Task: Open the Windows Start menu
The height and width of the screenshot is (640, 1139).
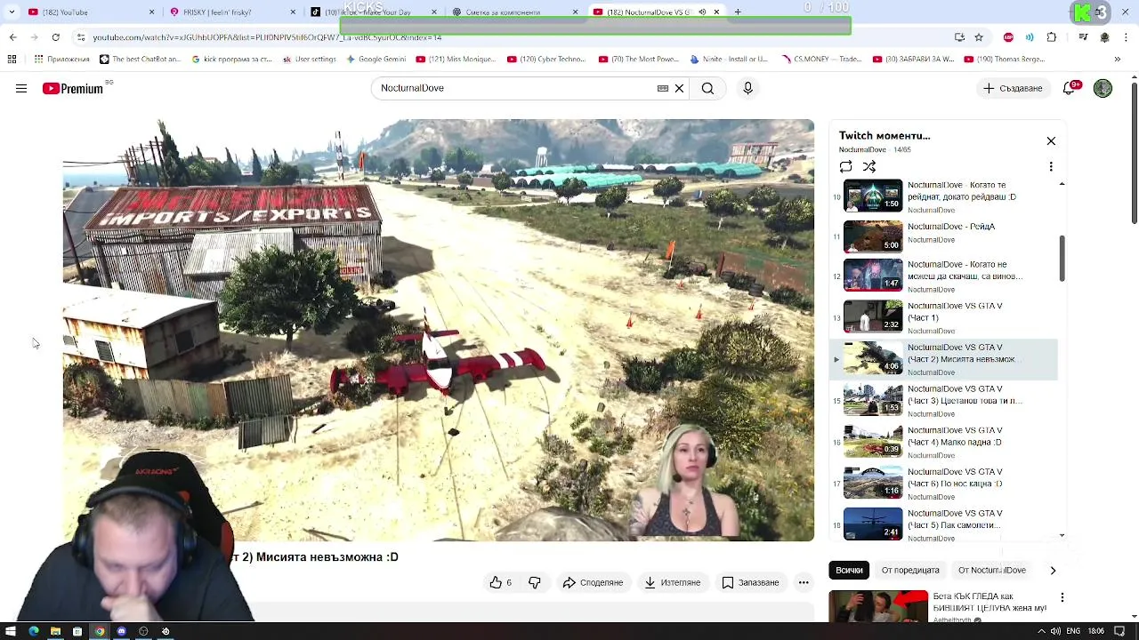Action: click(11, 631)
